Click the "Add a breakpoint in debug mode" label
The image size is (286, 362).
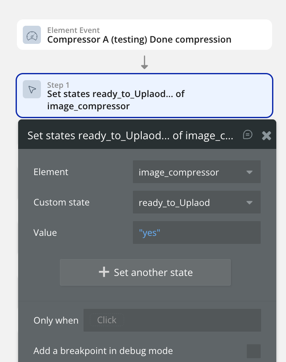(103, 351)
